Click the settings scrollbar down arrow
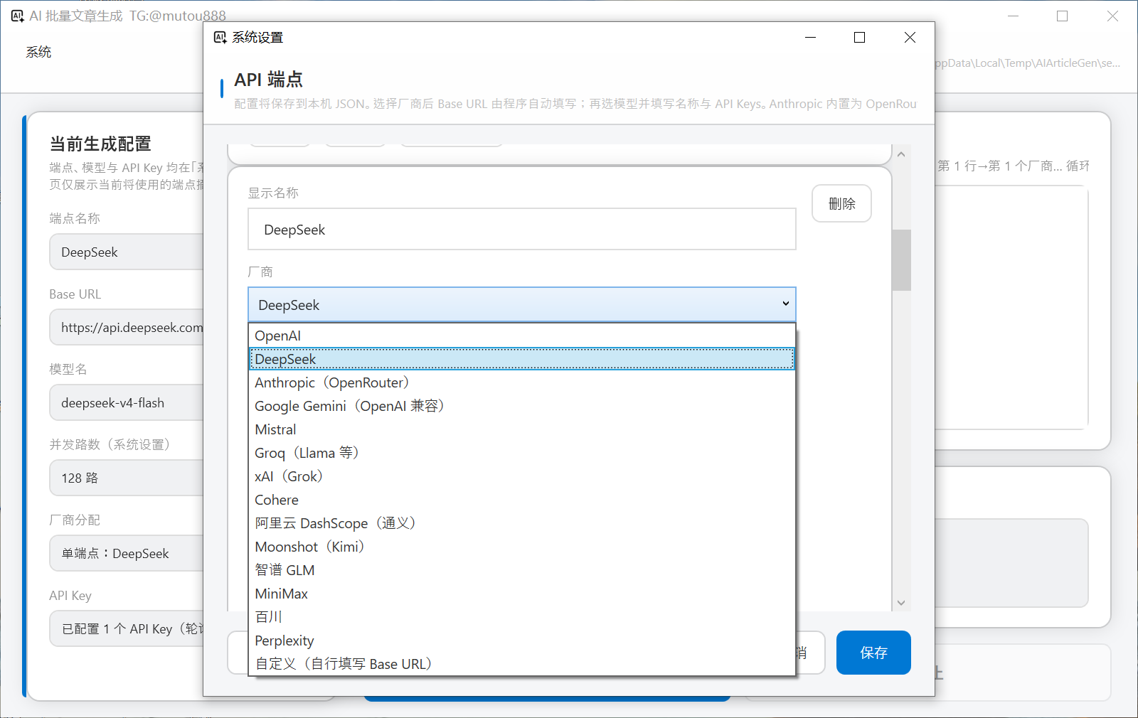This screenshot has width=1138, height=718. coord(901,603)
